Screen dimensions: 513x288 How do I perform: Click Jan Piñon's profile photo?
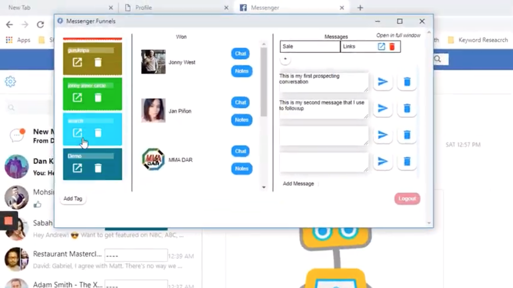coord(153,110)
